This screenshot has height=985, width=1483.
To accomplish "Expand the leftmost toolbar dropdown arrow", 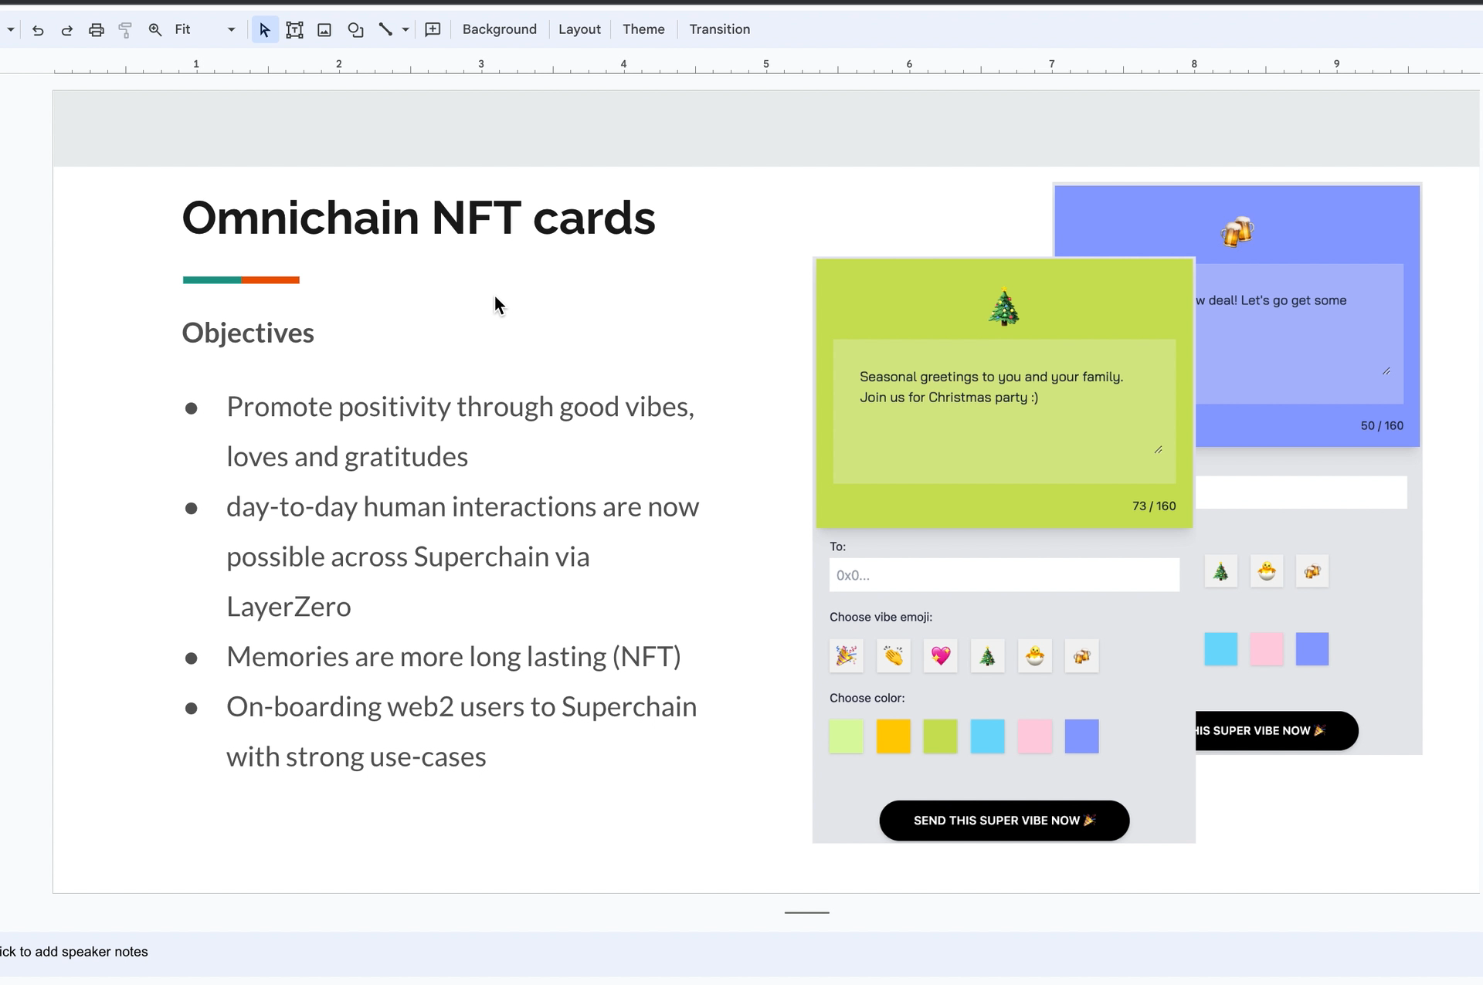I will (10, 30).
